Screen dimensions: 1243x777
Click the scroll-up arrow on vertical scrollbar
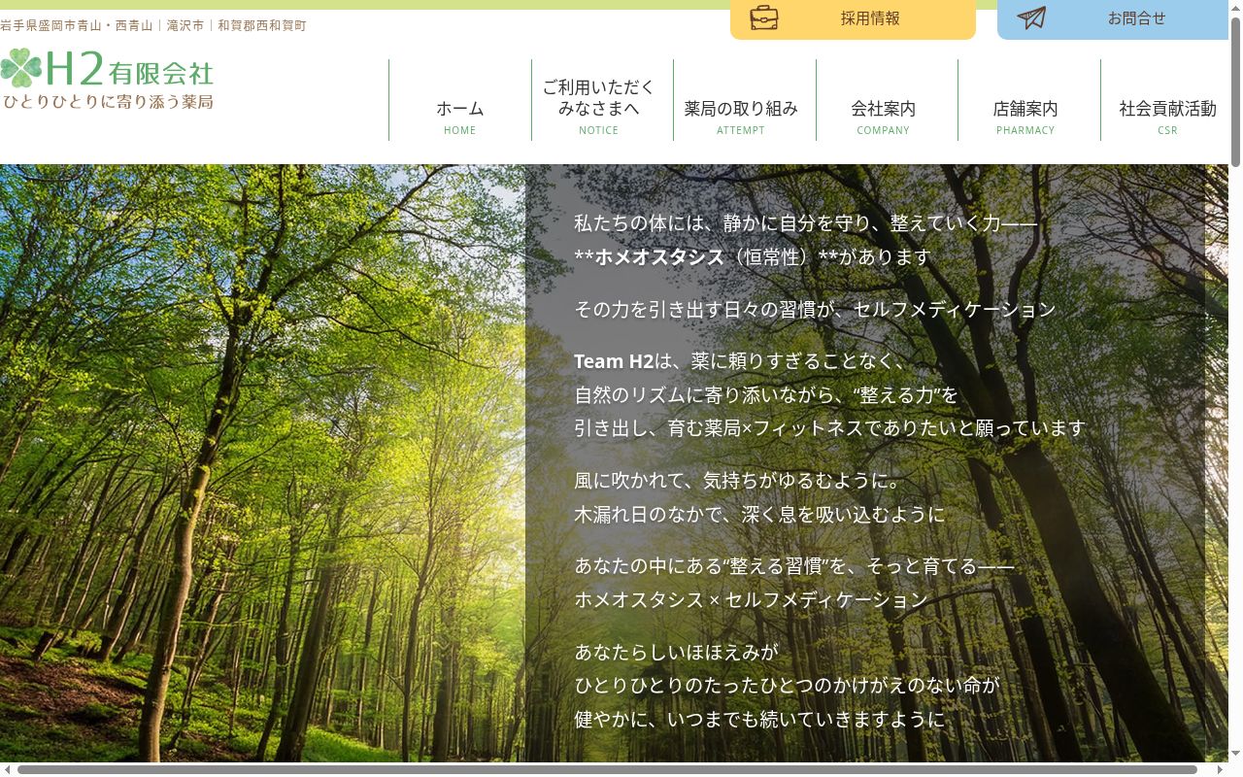(1235, 6)
